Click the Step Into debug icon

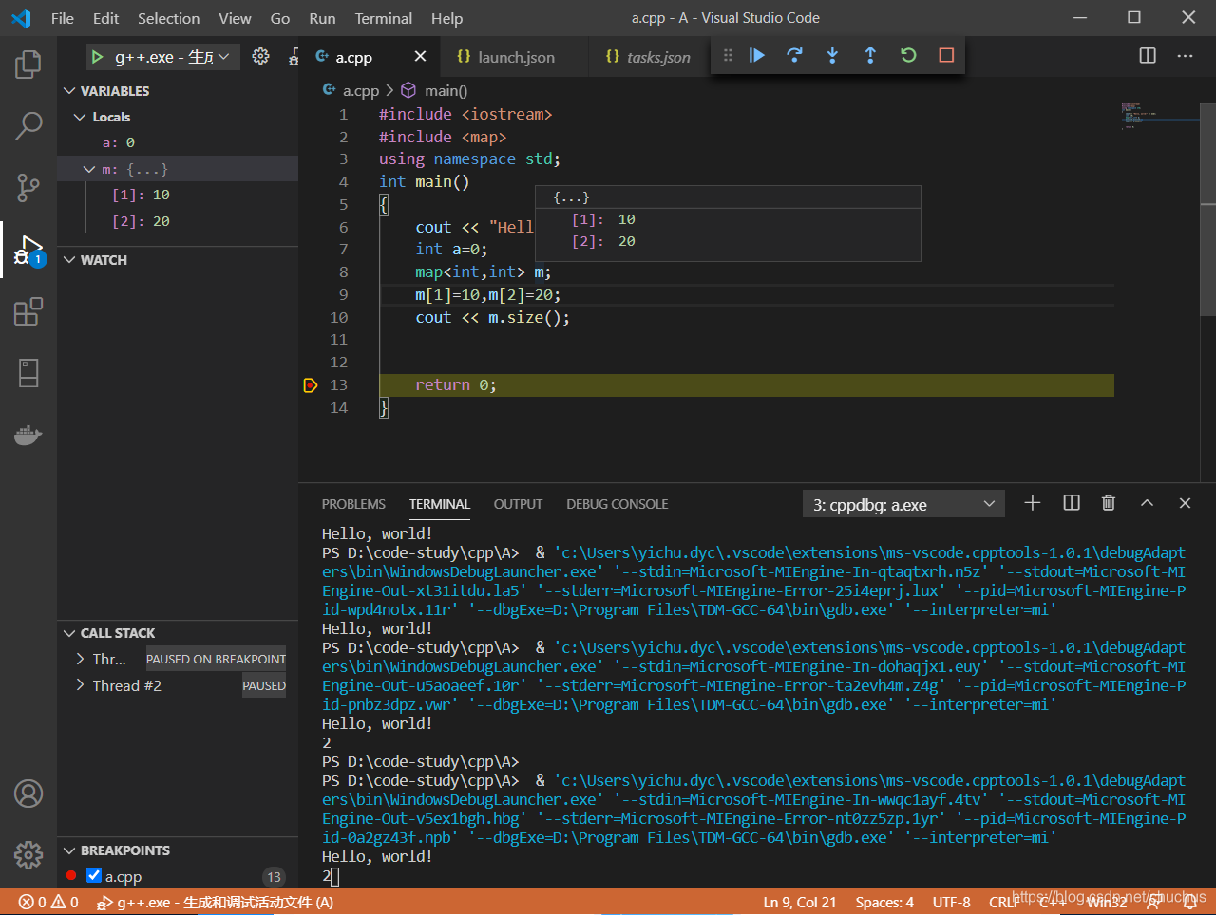pos(832,56)
